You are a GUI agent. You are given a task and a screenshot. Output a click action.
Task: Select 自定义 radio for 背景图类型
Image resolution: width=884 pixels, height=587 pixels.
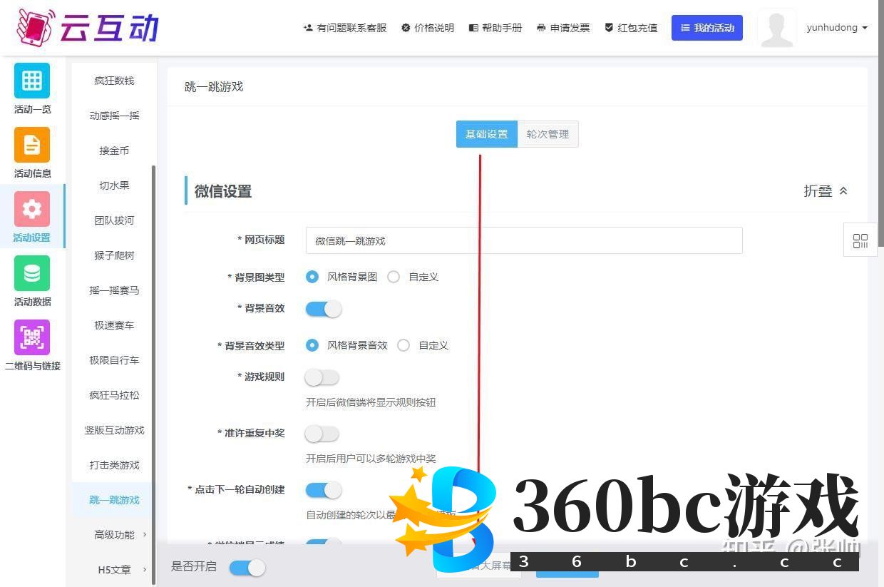pyautogui.click(x=394, y=277)
